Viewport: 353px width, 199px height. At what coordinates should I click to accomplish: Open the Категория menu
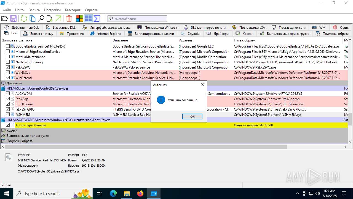(73, 10)
